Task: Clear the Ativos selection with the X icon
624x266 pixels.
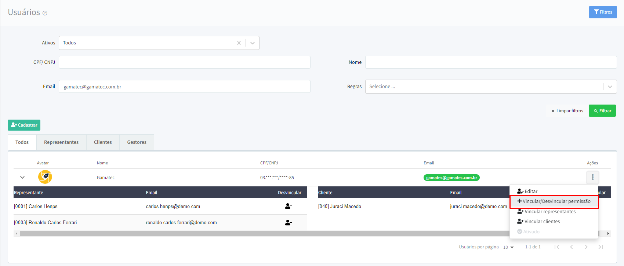Action: (239, 43)
